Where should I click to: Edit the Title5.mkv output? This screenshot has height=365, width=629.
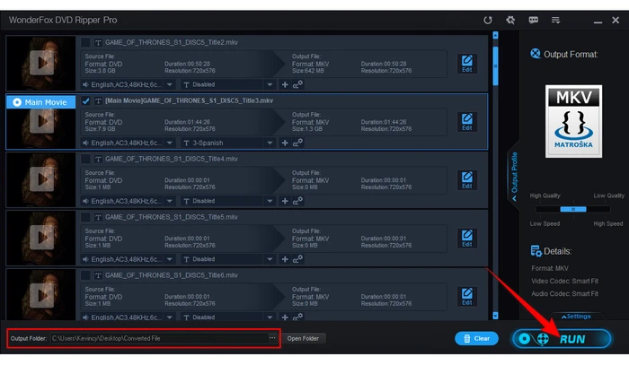pyautogui.click(x=467, y=239)
